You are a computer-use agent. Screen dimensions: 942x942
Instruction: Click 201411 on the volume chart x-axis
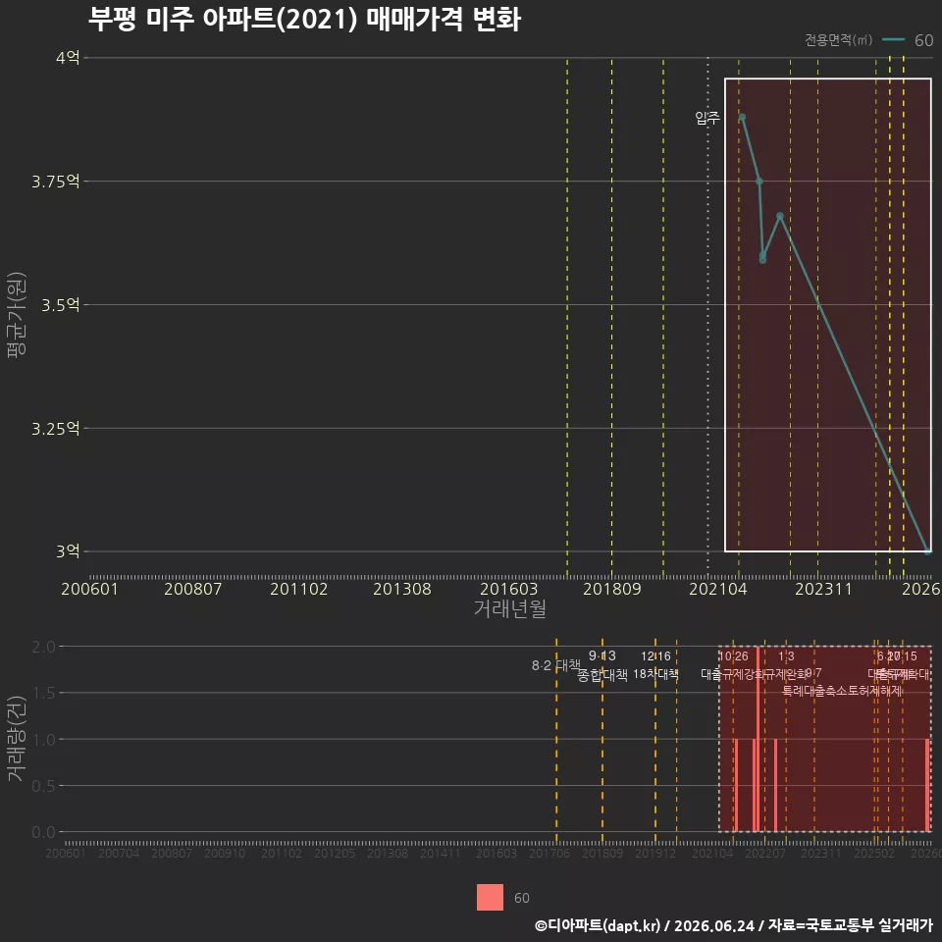click(x=441, y=853)
